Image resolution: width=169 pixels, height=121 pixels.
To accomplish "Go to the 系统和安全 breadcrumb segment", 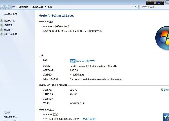I will pos(38,7).
